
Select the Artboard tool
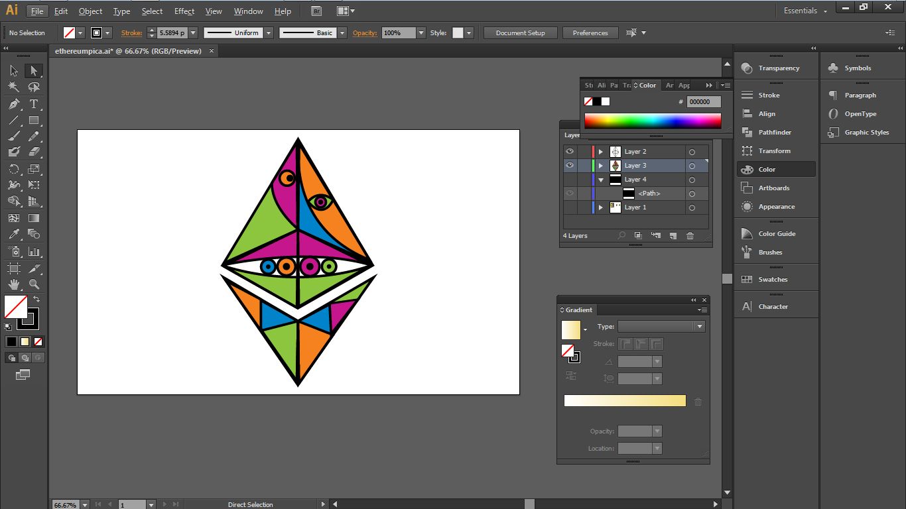[14, 268]
